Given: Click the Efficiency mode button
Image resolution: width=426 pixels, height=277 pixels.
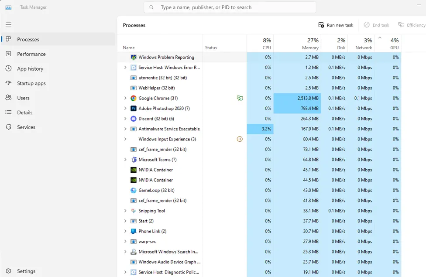Looking at the screenshot, I should point(412,25).
